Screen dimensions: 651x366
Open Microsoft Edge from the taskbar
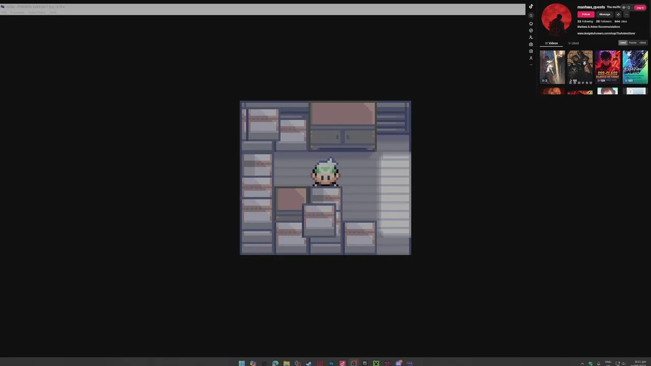coord(275,363)
